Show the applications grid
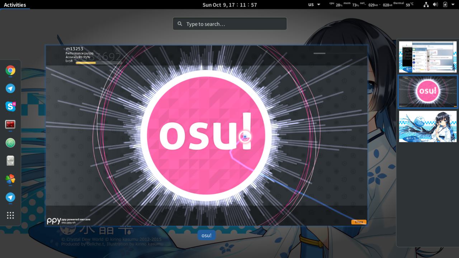This screenshot has width=459, height=258. [10, 215]
